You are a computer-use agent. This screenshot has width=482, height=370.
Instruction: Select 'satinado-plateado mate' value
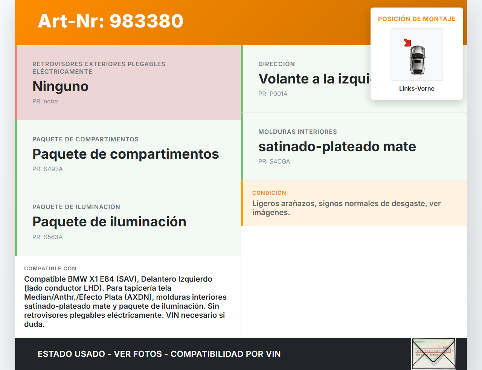tap(337, 146)
